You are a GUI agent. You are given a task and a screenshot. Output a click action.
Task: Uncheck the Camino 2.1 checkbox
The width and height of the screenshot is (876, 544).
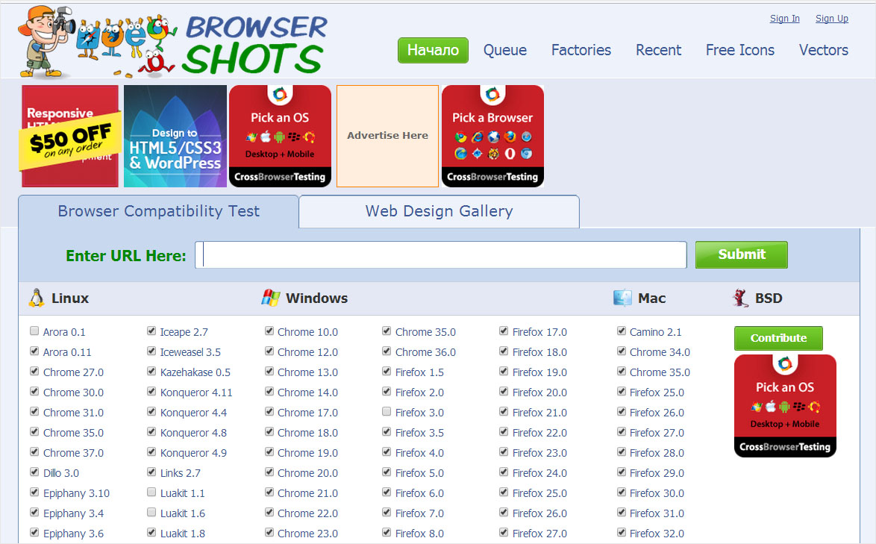[x=622, y=331]
